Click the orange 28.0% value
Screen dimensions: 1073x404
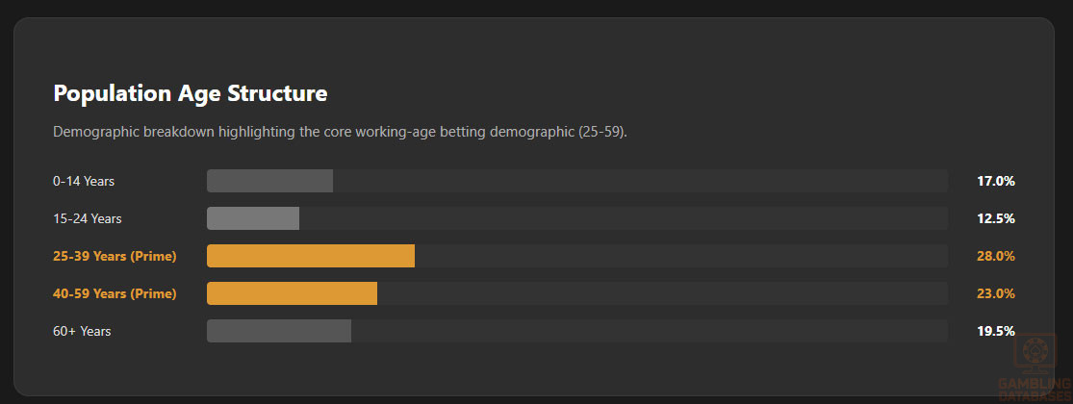click(996, 256)
